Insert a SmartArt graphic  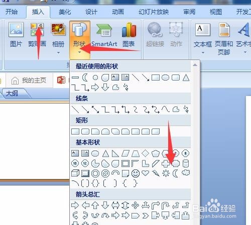point(104,35)
